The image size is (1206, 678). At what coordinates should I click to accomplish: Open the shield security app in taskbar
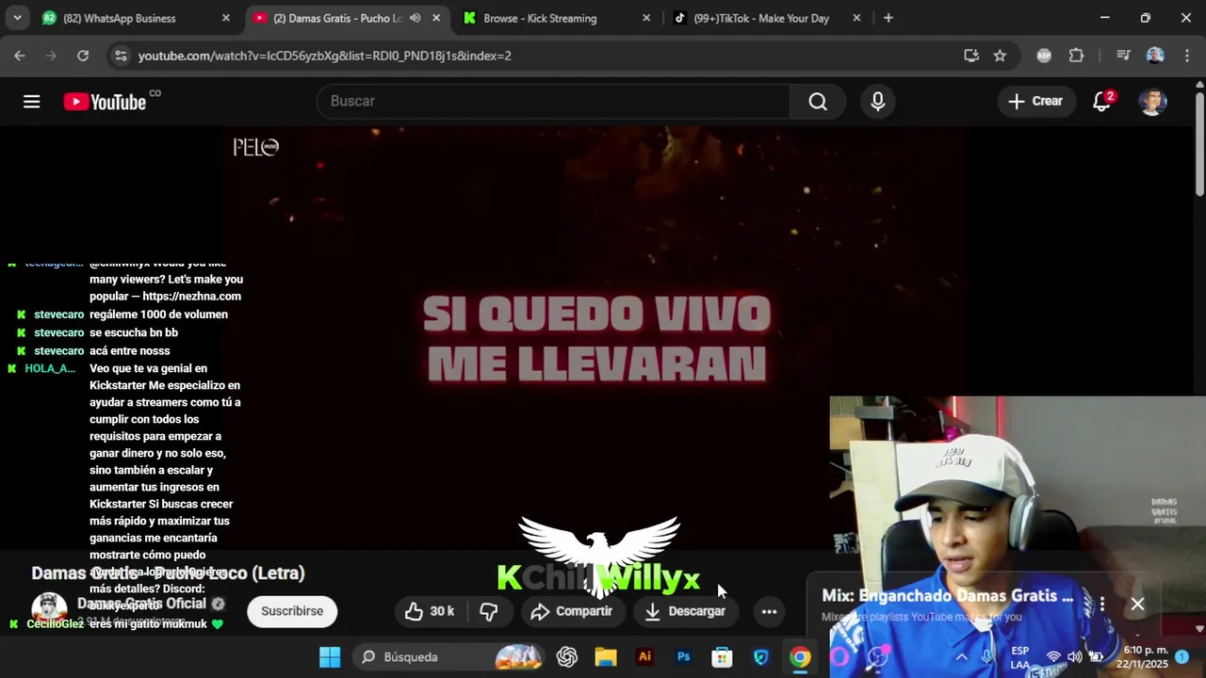(761, 657)
